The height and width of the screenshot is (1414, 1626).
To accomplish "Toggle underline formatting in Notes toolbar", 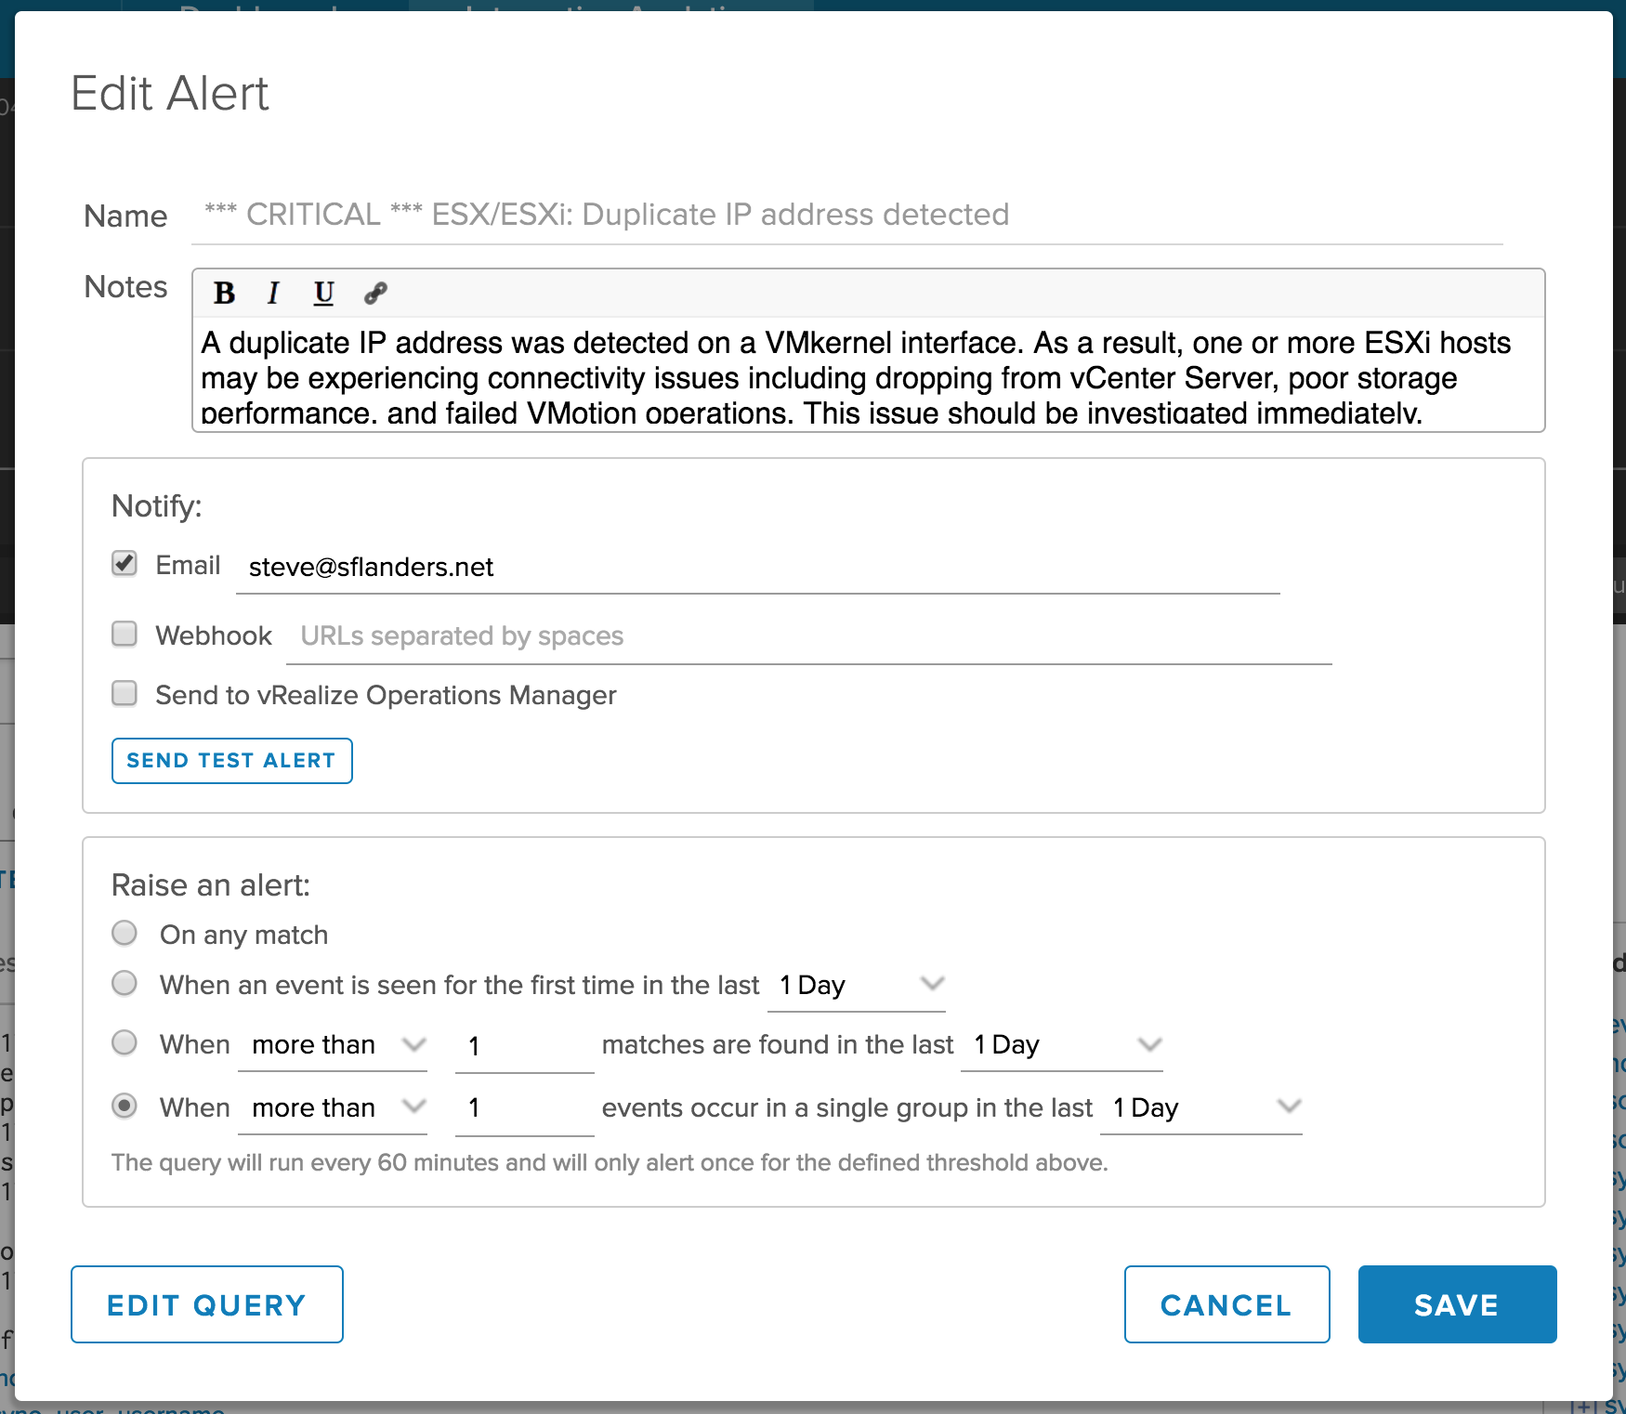I will [x=323, y=294].
